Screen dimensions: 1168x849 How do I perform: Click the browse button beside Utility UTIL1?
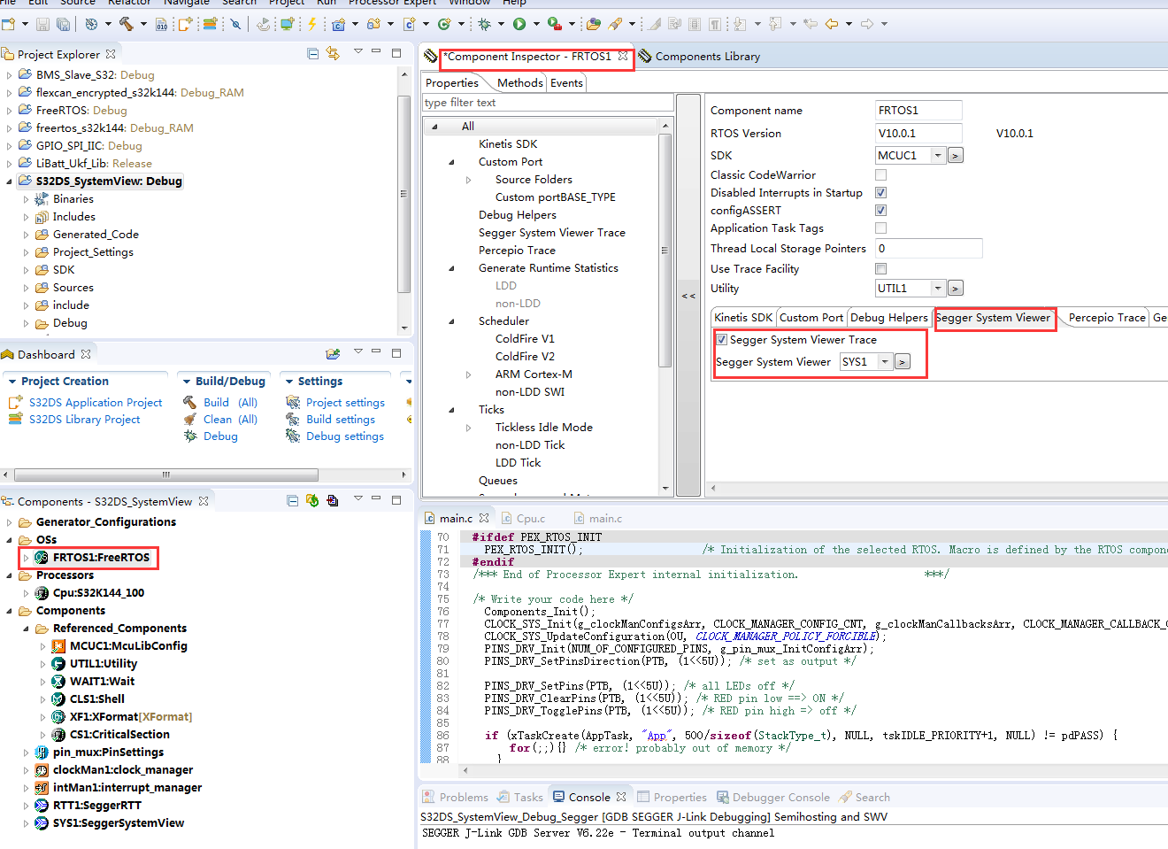coord(956,289)
